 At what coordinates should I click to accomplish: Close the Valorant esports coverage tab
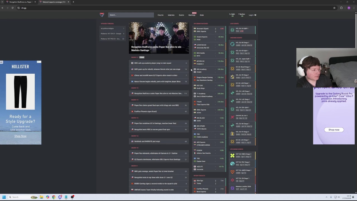coord(68,2)
